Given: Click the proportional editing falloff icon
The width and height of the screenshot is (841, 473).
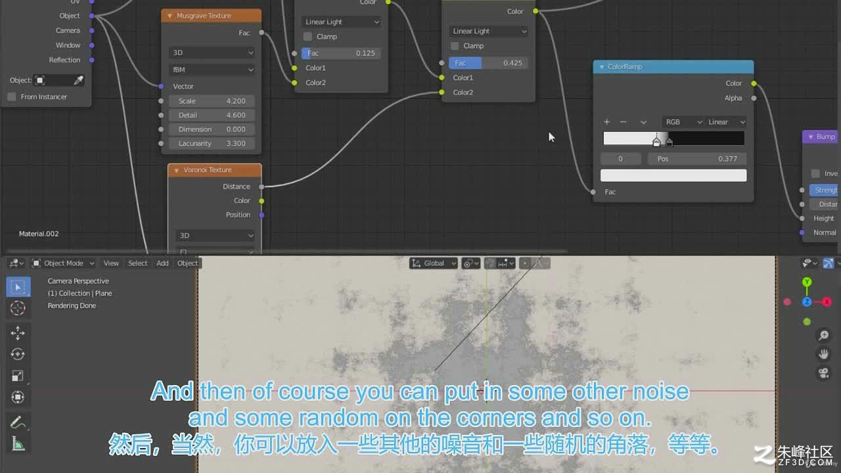Looking at the screenshot, I should pyautogui.click(x=540, y=263).
